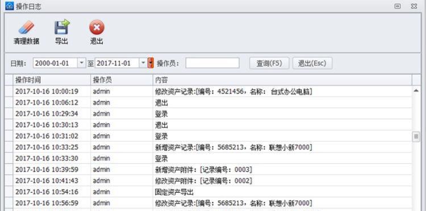Click the 操作时间 column header

pyautogui.click(x=52, y=80)
